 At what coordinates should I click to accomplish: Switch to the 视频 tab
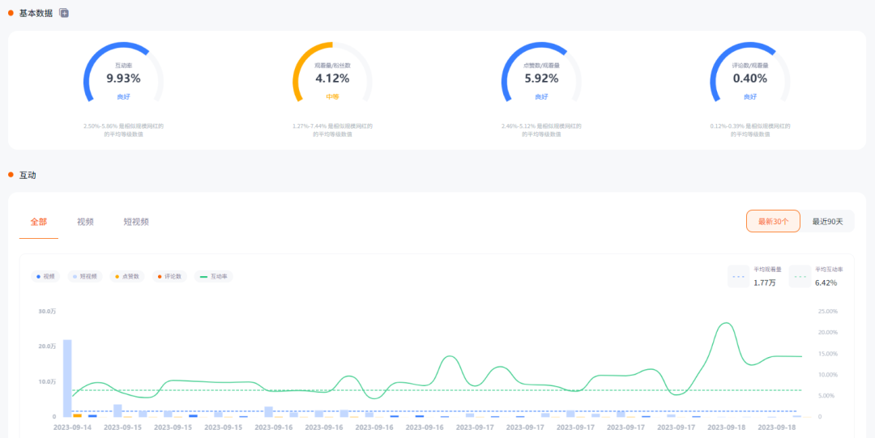(x=85, y=222)
